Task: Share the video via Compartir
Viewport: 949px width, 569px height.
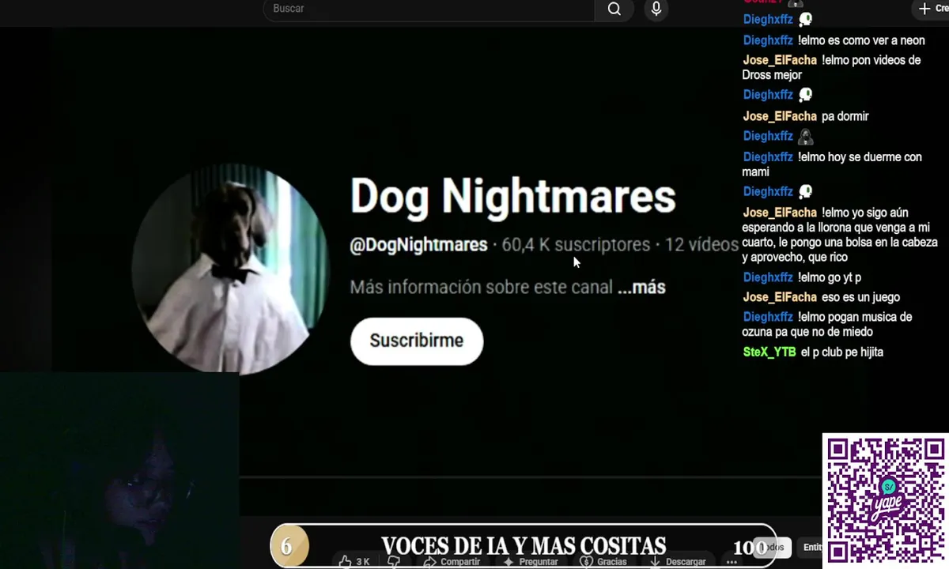Action: pyautogui.click(x=452, y=561)
